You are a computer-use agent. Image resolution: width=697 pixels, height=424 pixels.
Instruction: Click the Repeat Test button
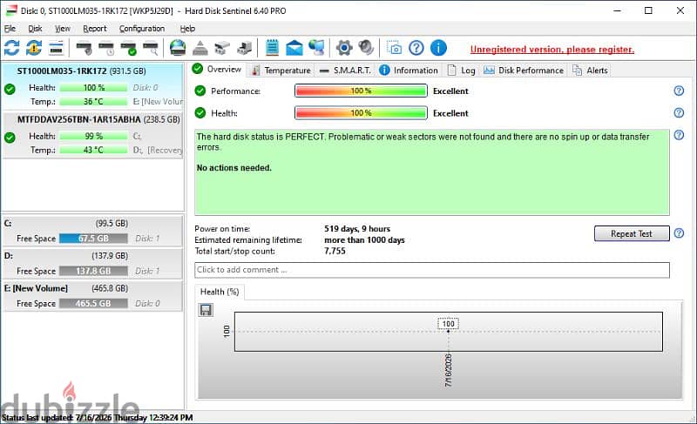pyautogui.click(x=631, y=233)
